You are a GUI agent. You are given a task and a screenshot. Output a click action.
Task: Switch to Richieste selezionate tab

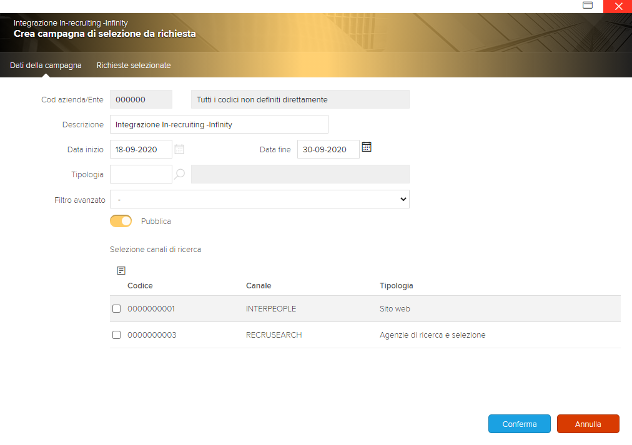pyautogui.click(x=134, y=66)
